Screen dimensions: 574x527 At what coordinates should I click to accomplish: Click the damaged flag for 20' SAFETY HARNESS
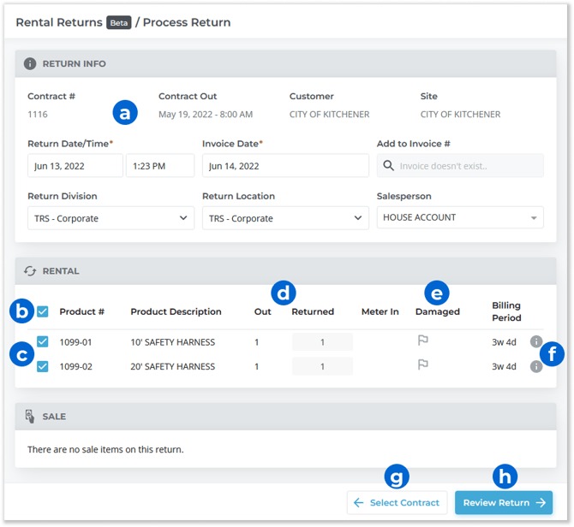[x=422, y=365]
